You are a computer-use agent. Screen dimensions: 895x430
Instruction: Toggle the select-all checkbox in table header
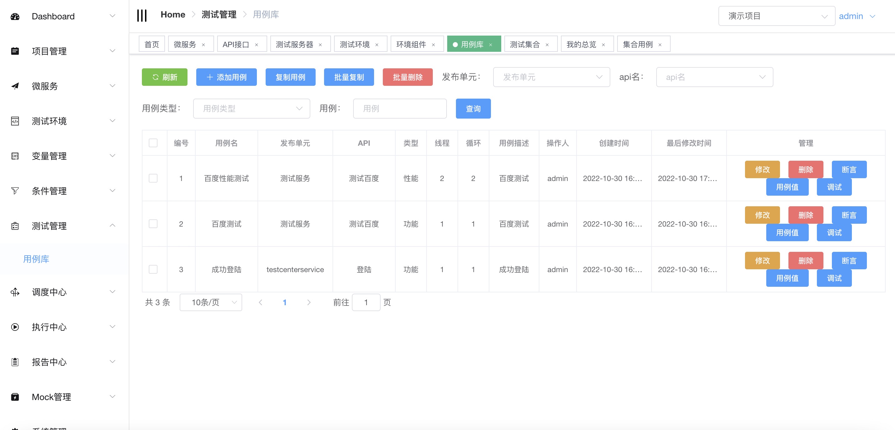tap(153, 143)
